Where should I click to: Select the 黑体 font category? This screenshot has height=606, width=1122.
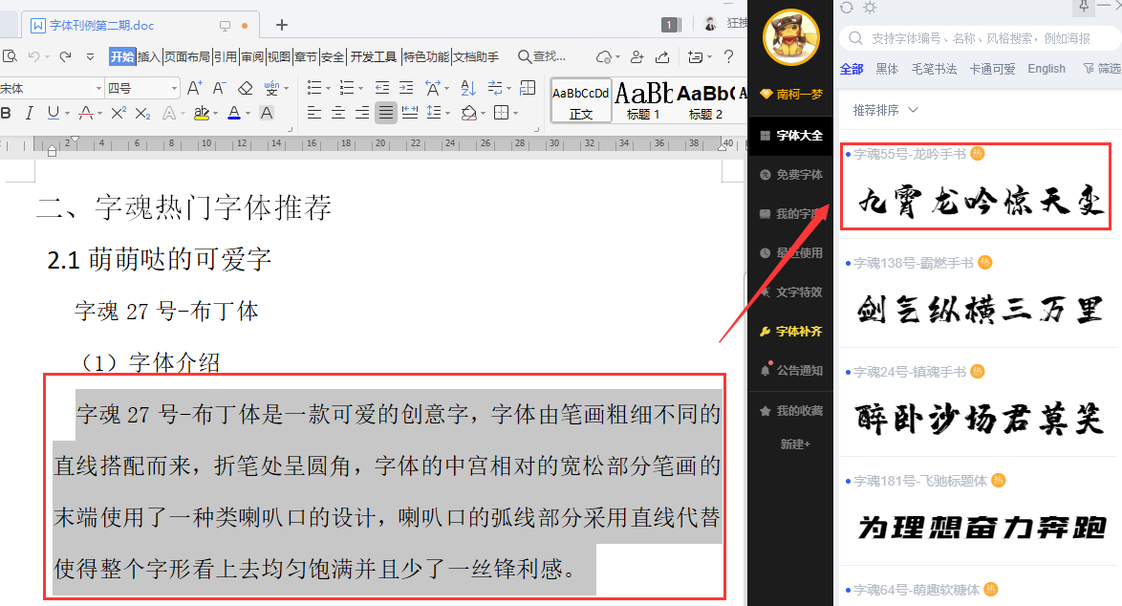click(x=887, y=69)
